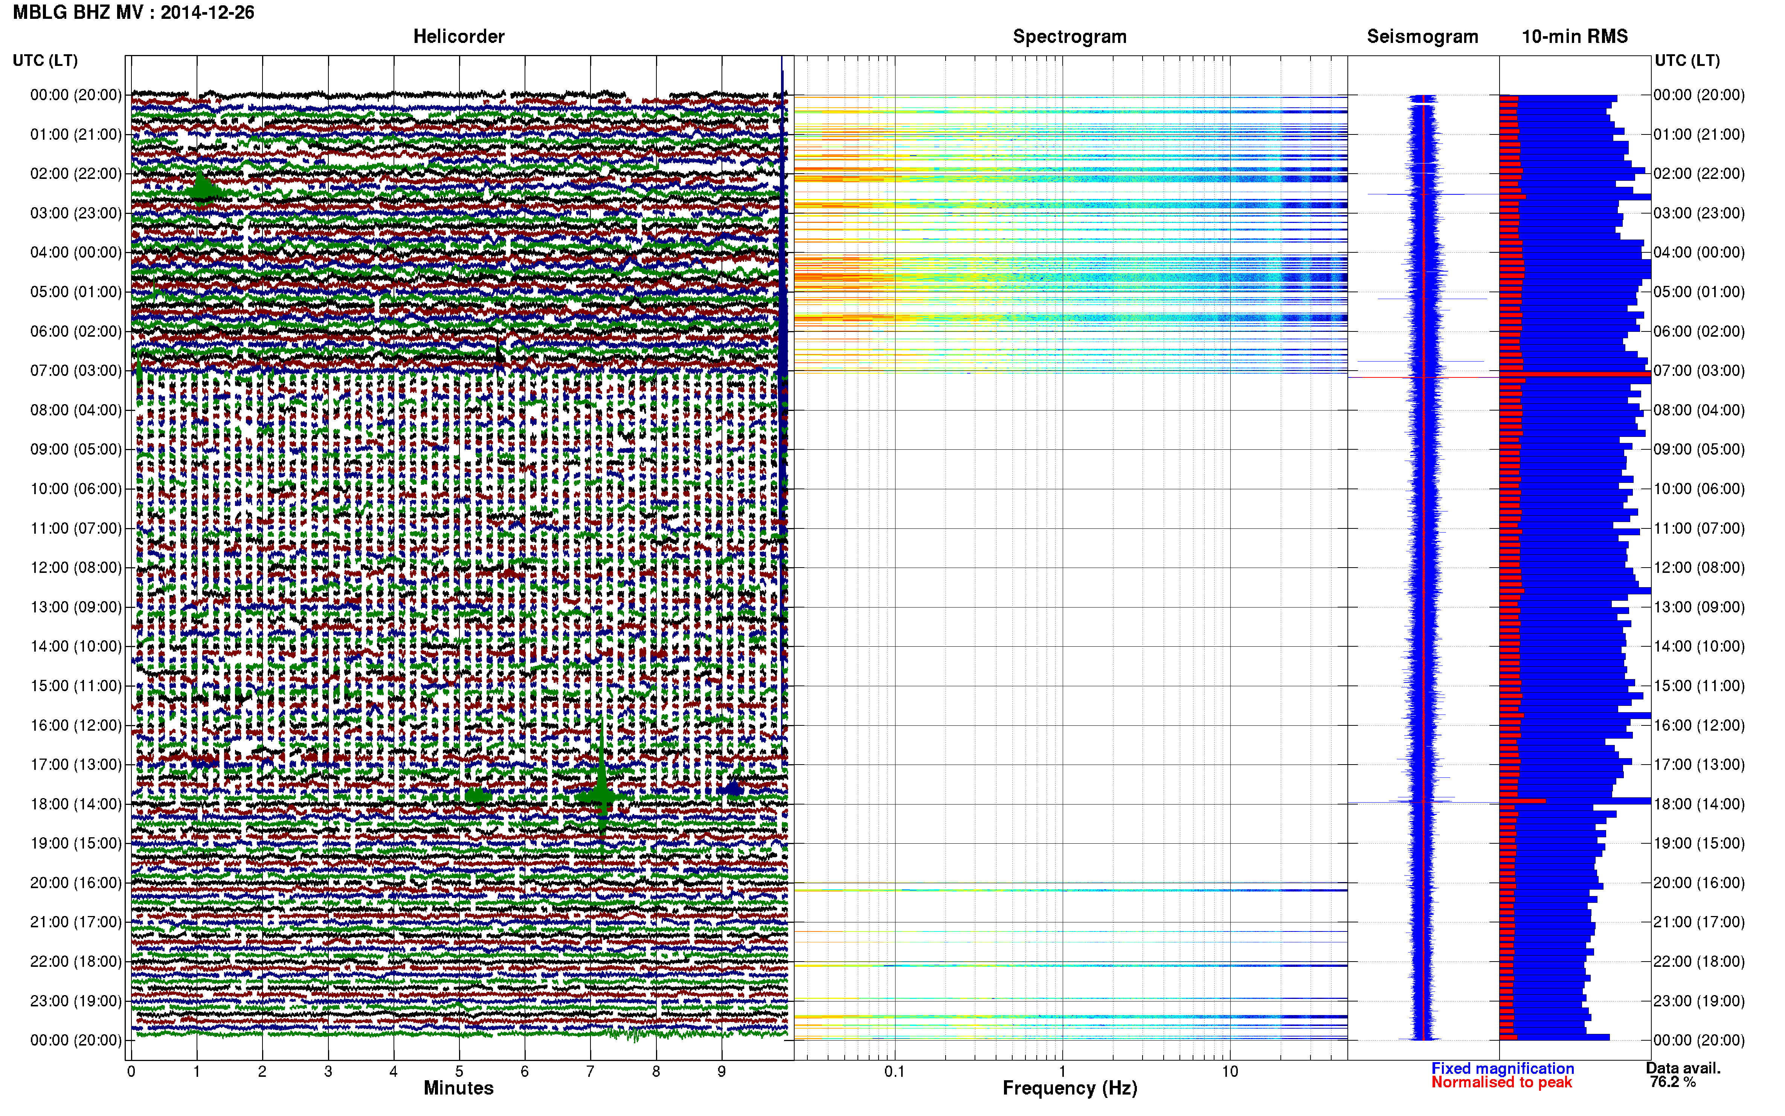Screen dimensions: 1785x1116
Task: Click Helicorder-side time label "07:00 (03:00)"
Action: tap(76, 371)
